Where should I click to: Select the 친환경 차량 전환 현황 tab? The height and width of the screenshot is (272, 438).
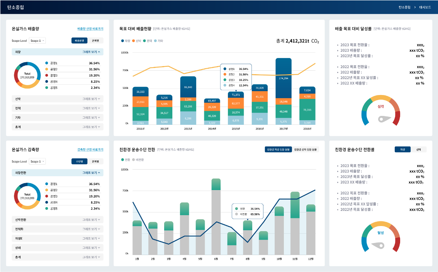pyautogui.click(x=278, y=150)
